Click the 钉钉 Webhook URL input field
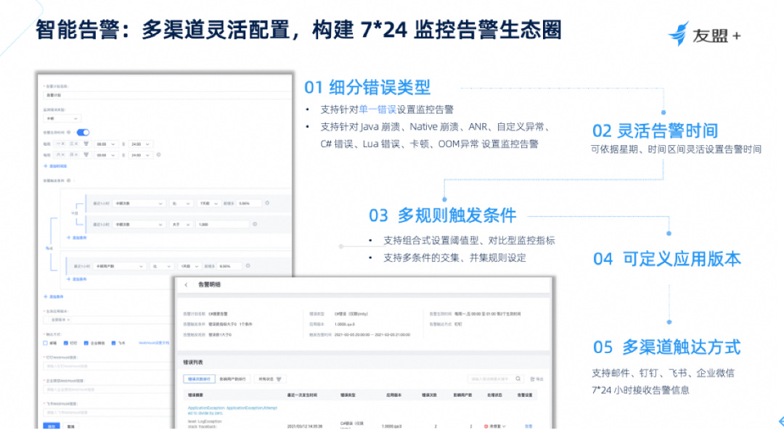This screenshot has height=430, width=784. (x=109, y=366)
